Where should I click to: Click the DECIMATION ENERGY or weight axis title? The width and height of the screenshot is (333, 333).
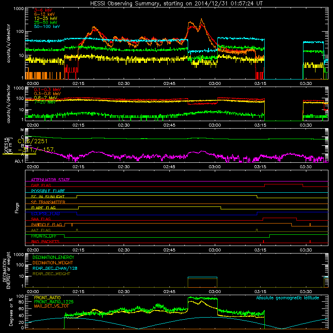point(6,271)
